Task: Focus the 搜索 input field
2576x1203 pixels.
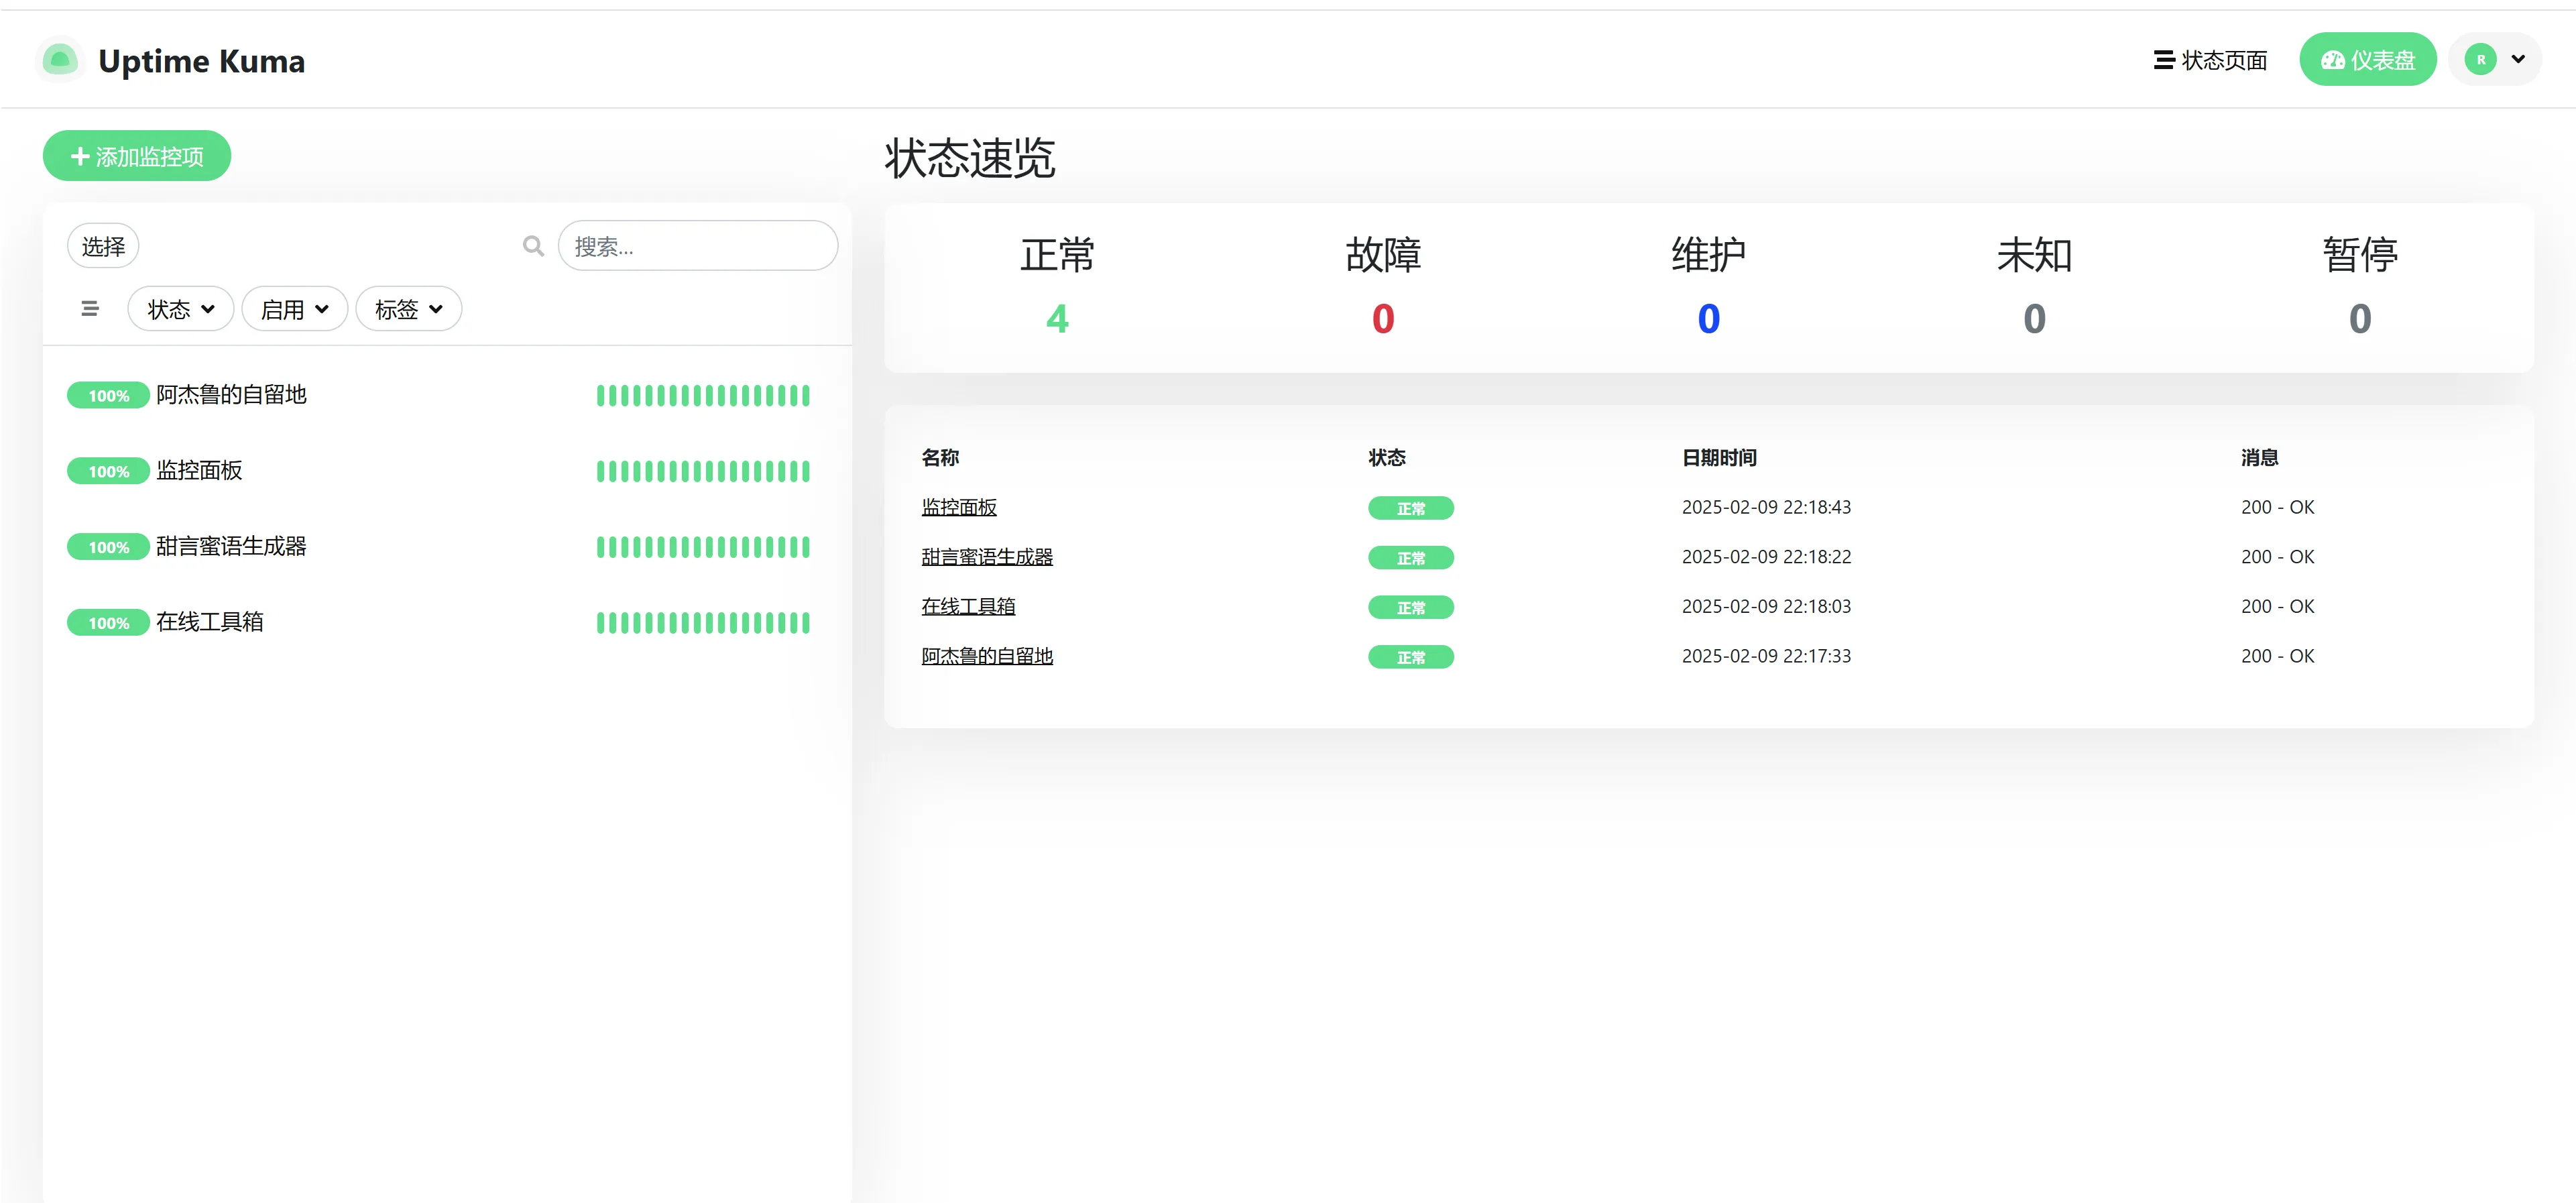Action: pos(698,246)
